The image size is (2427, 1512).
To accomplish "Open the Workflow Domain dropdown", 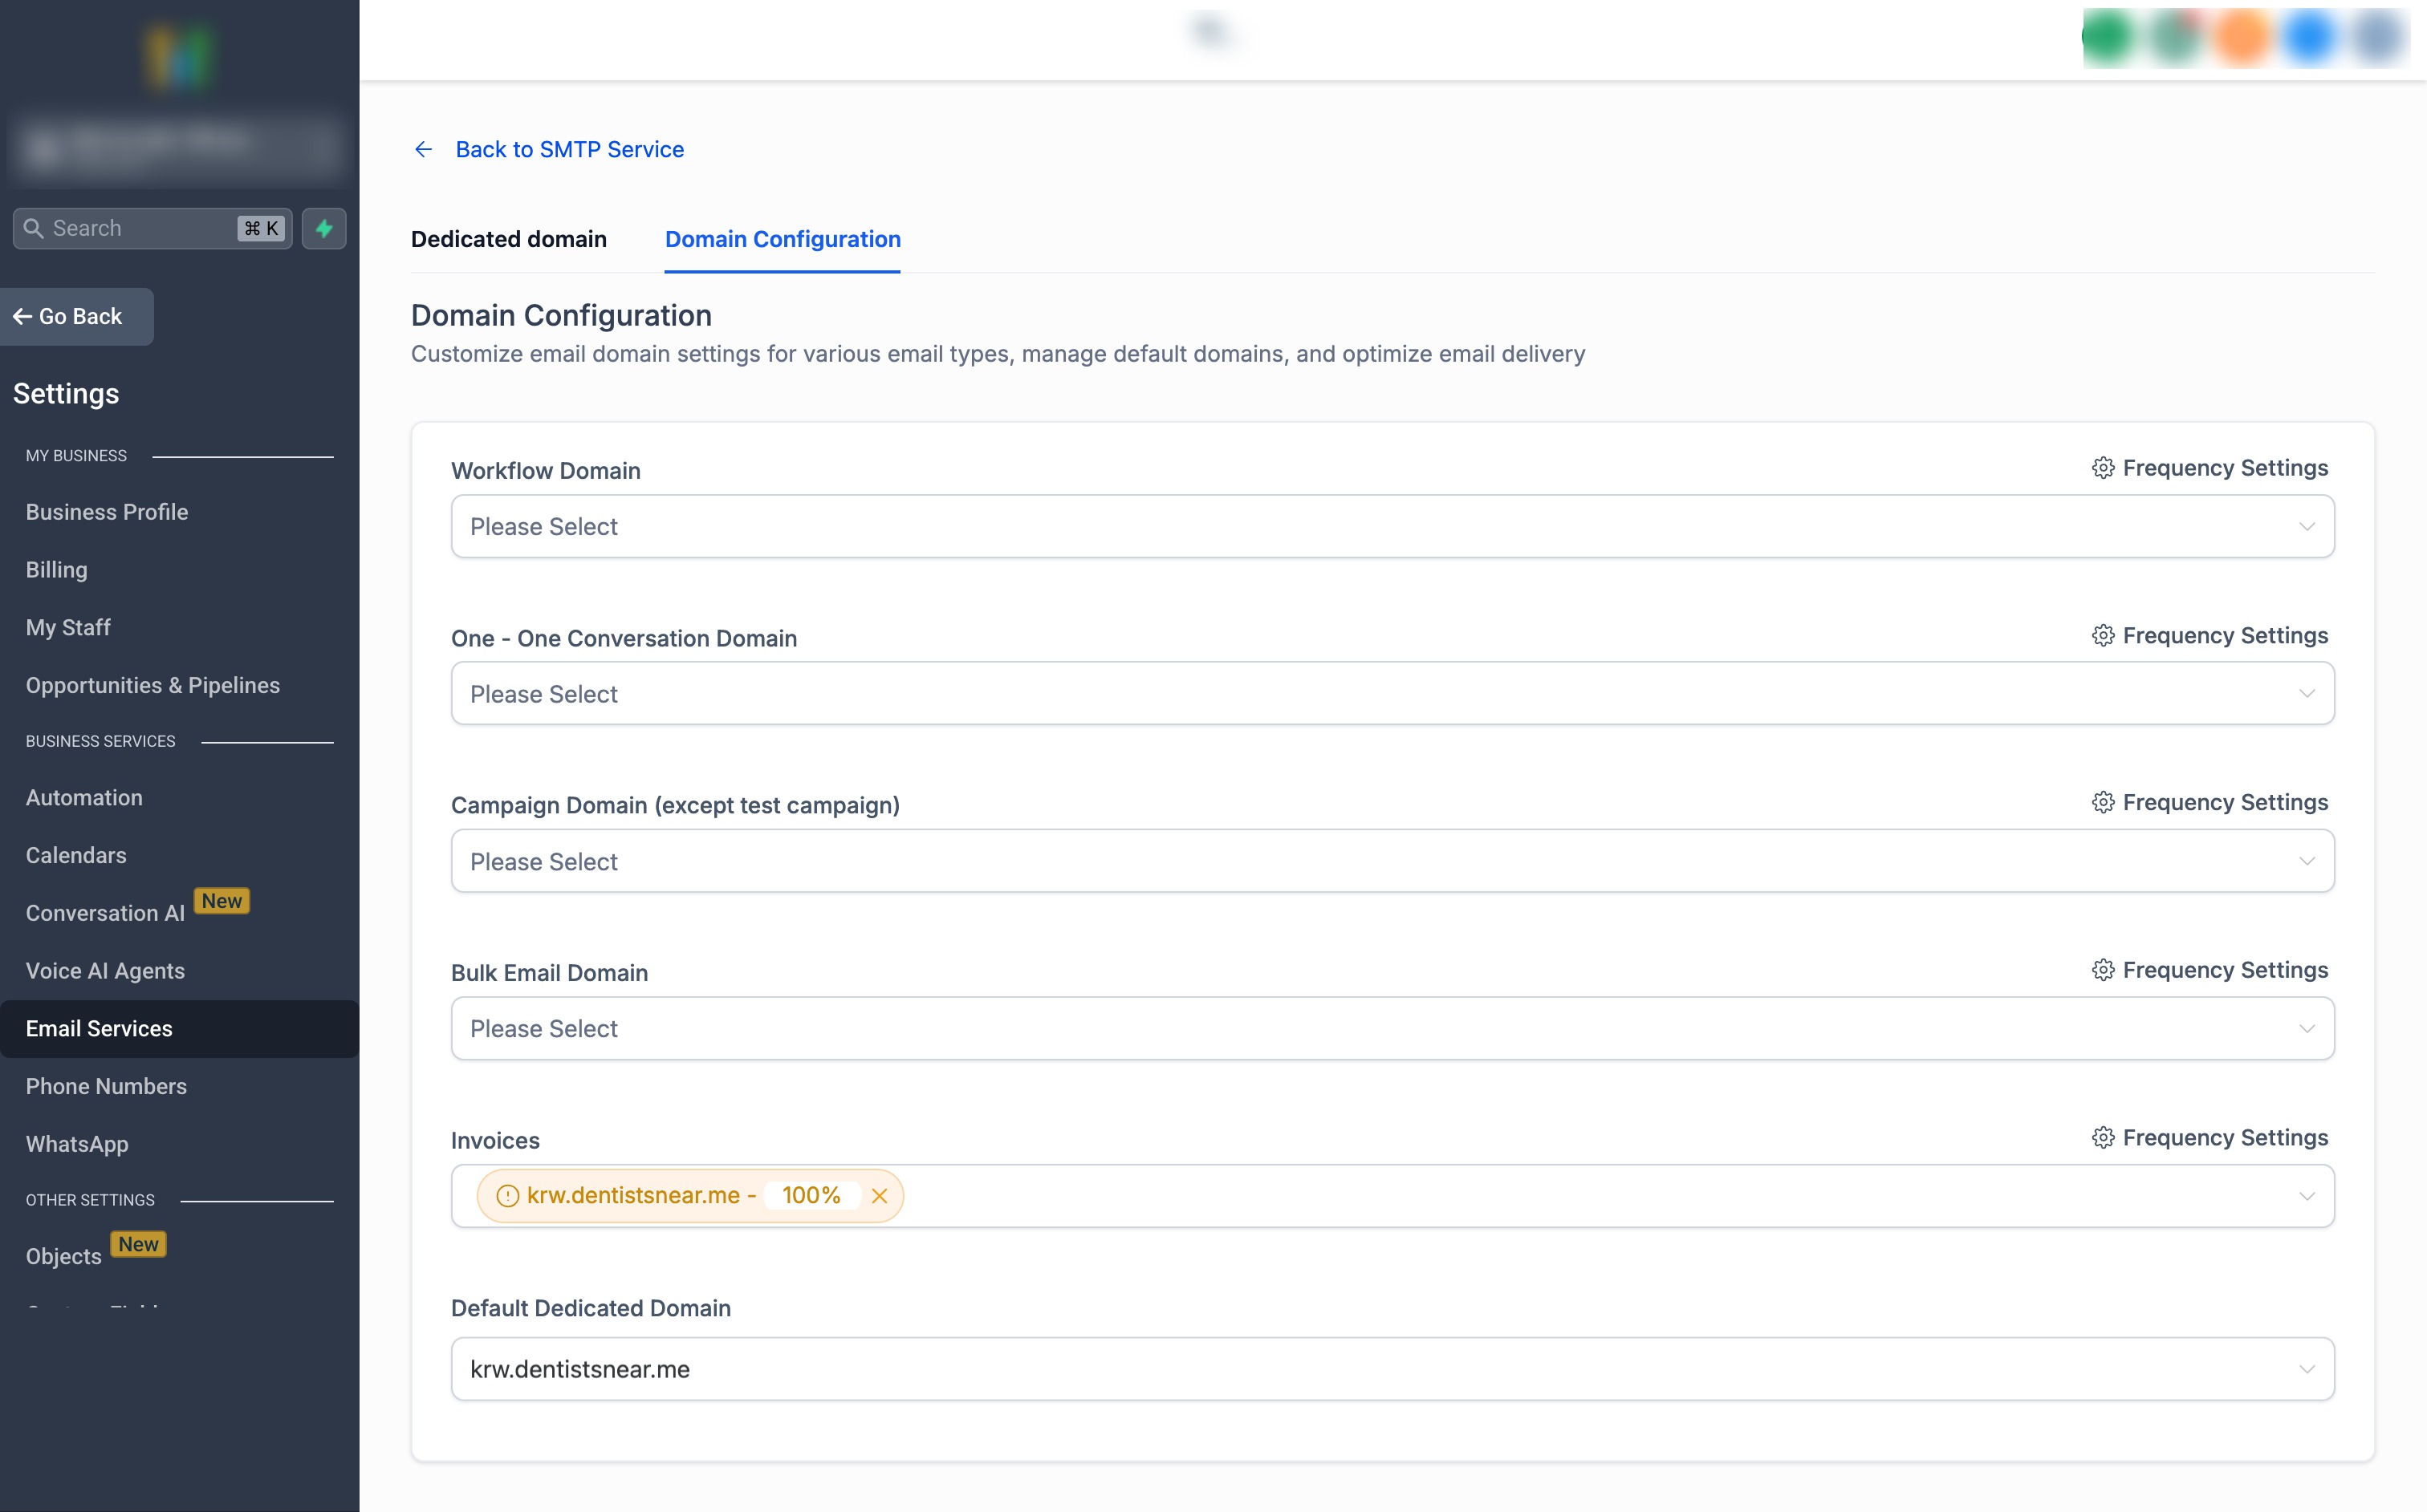I will (x=1392, y=527).
